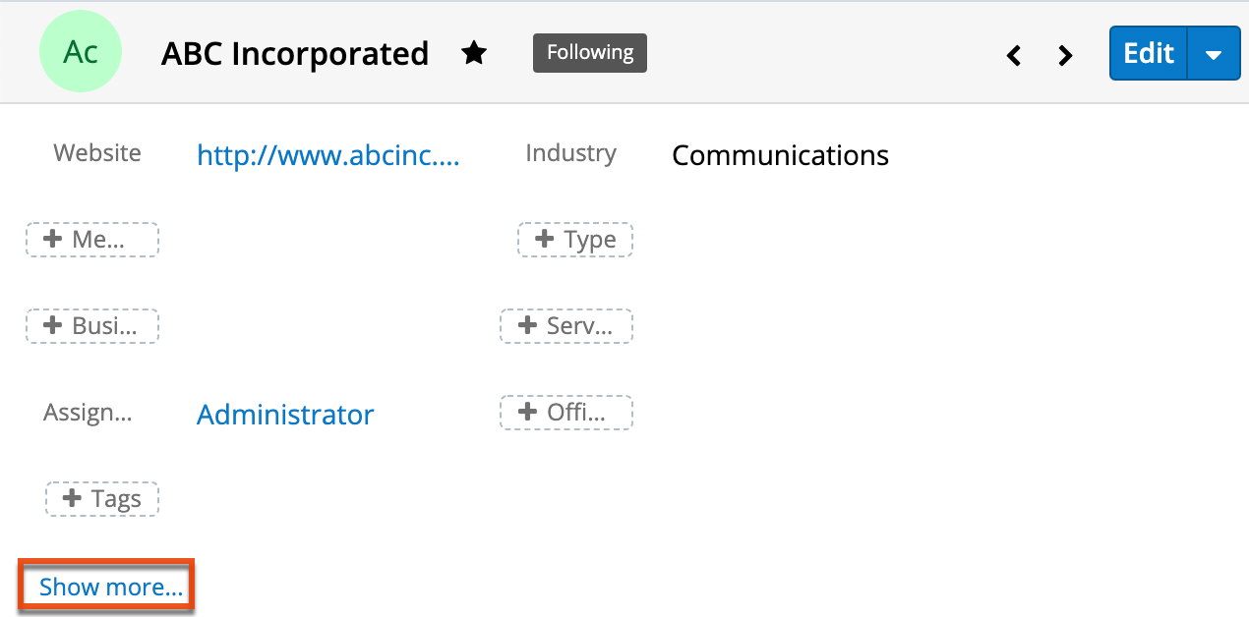1249x617 pixels.
Task: Click the Communications industry value
Action: tap(780, 155)
